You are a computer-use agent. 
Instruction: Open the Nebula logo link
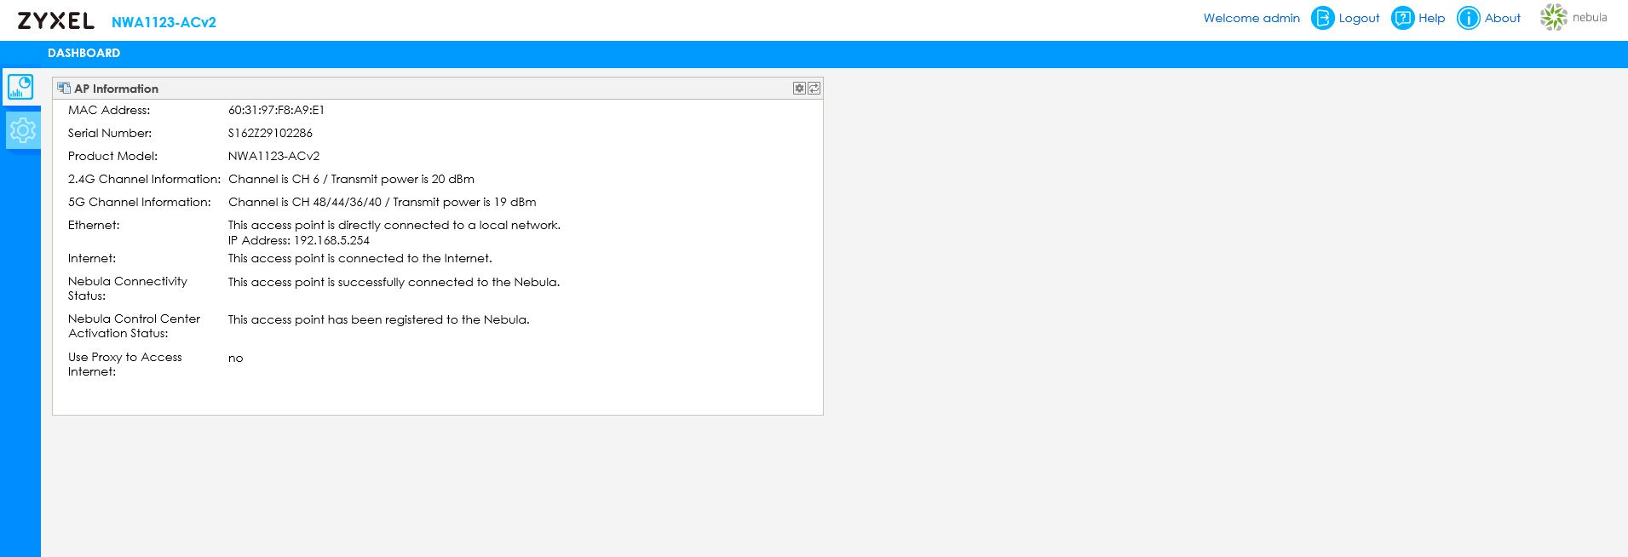[1573, 17]
